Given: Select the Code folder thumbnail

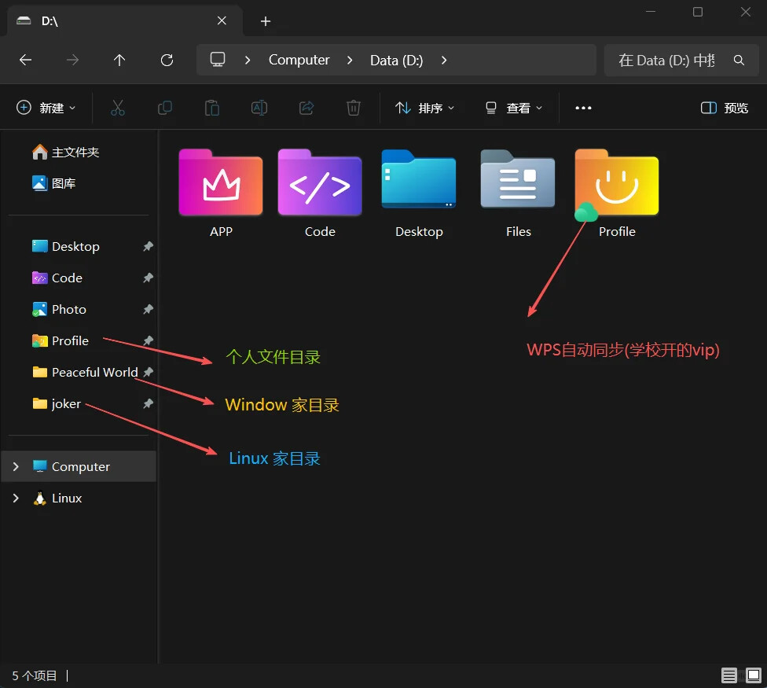Looking at the screenshot, I should click(320, 193).
